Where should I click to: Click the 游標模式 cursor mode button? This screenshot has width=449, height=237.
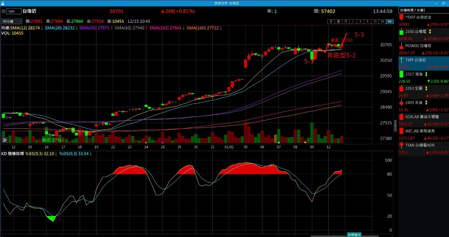click(354, 235)
